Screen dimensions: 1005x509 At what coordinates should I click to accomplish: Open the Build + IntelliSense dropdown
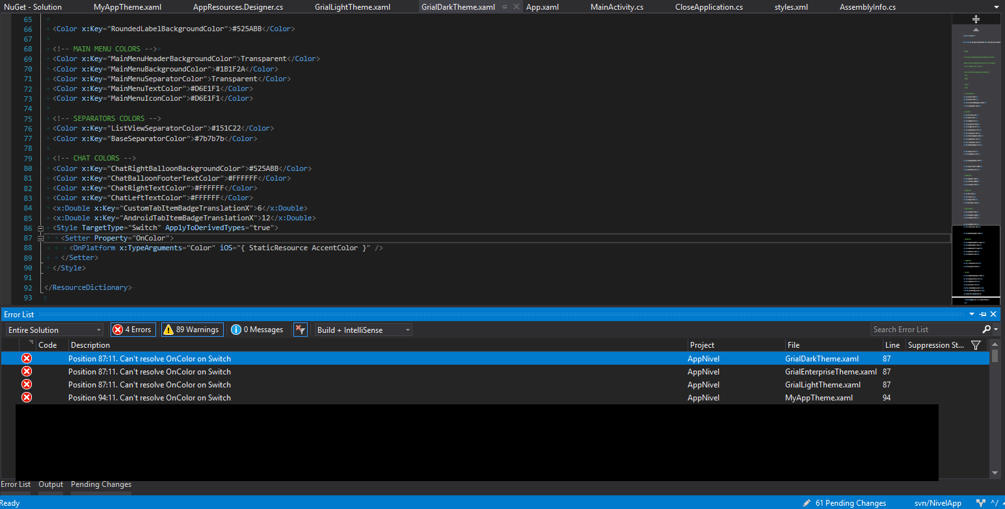[x=362, y=329]
